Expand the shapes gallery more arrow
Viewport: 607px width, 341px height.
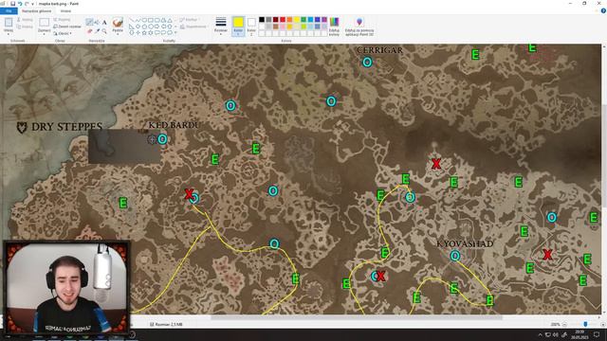[x=175, y=33]
